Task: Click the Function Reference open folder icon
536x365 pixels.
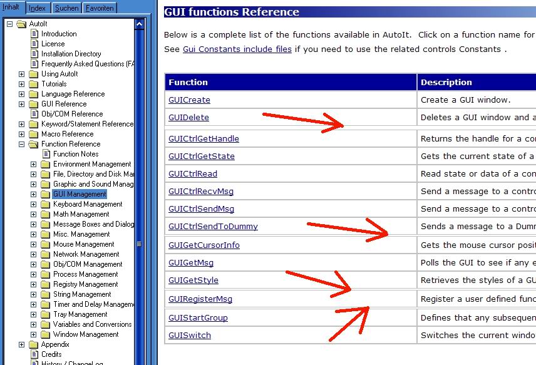Action: point(34,144)
